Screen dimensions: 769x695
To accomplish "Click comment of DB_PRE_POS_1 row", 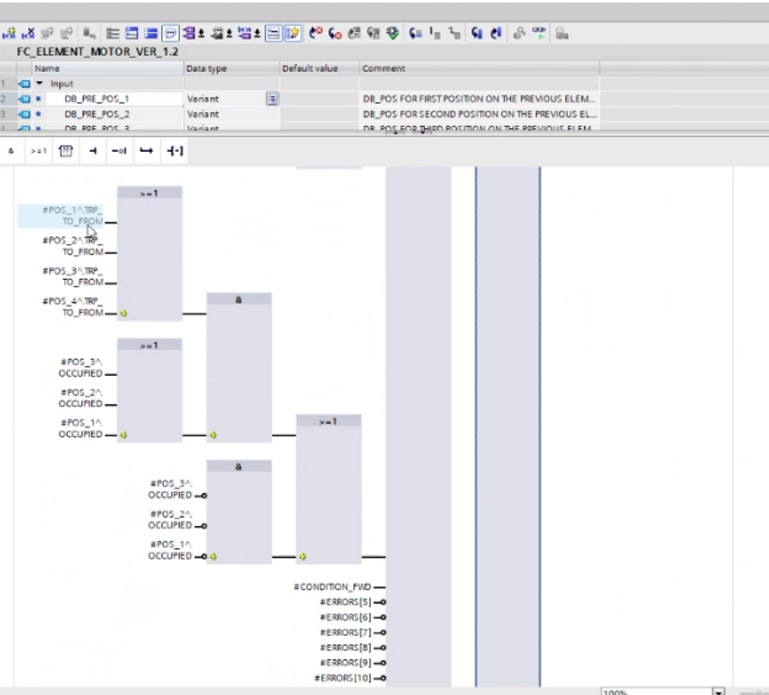I will (478, 99).
